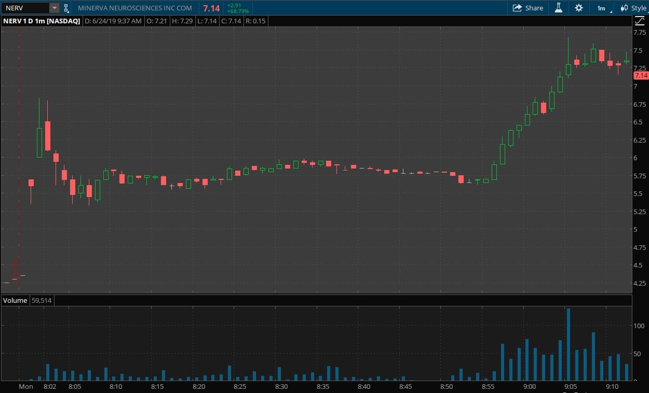
Task: Click the red 7.14 price axis marker
Action: pos(641,75)
